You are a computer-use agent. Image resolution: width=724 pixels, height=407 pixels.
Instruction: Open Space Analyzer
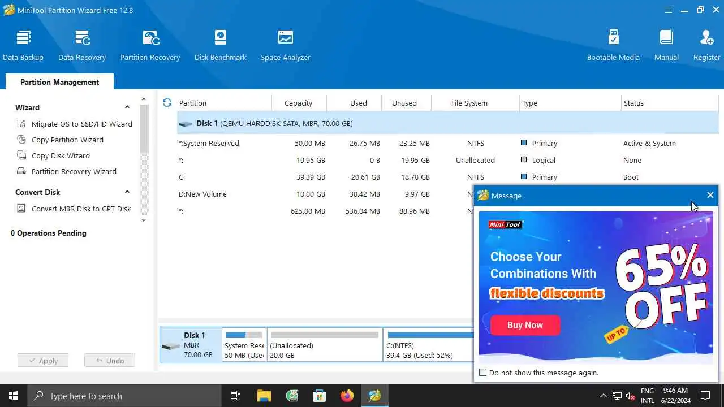[x=286, y=45]
